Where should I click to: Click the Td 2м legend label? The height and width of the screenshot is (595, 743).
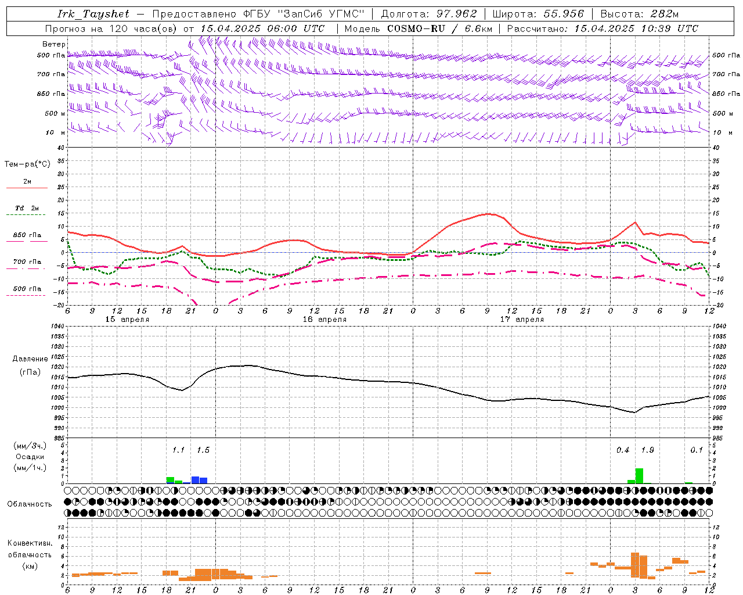pyautogui.click(x=27, y=208)
